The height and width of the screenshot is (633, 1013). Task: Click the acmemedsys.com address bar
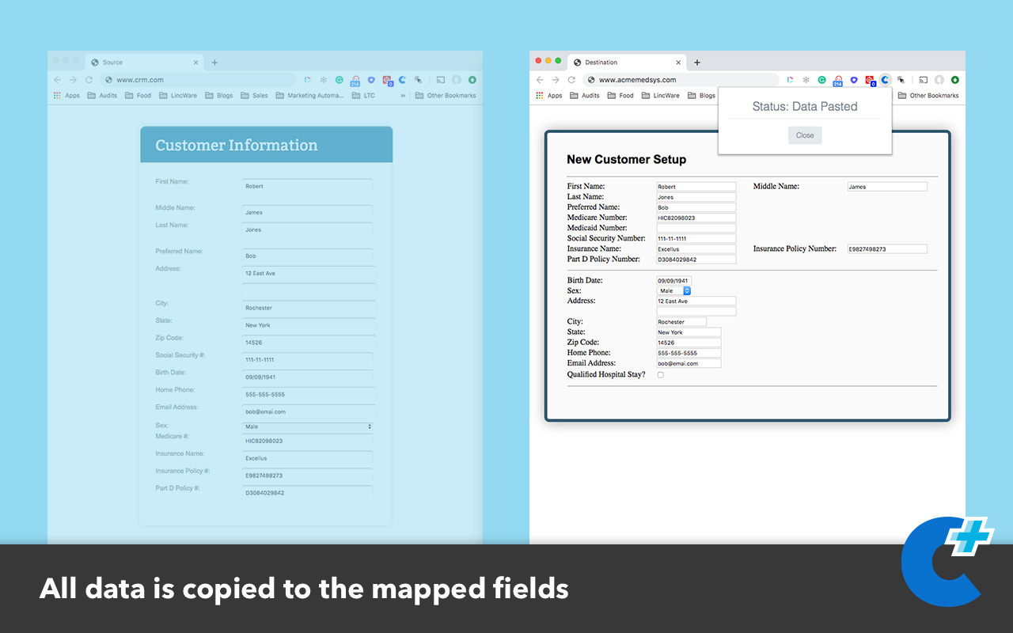click(x=681, y=80)
